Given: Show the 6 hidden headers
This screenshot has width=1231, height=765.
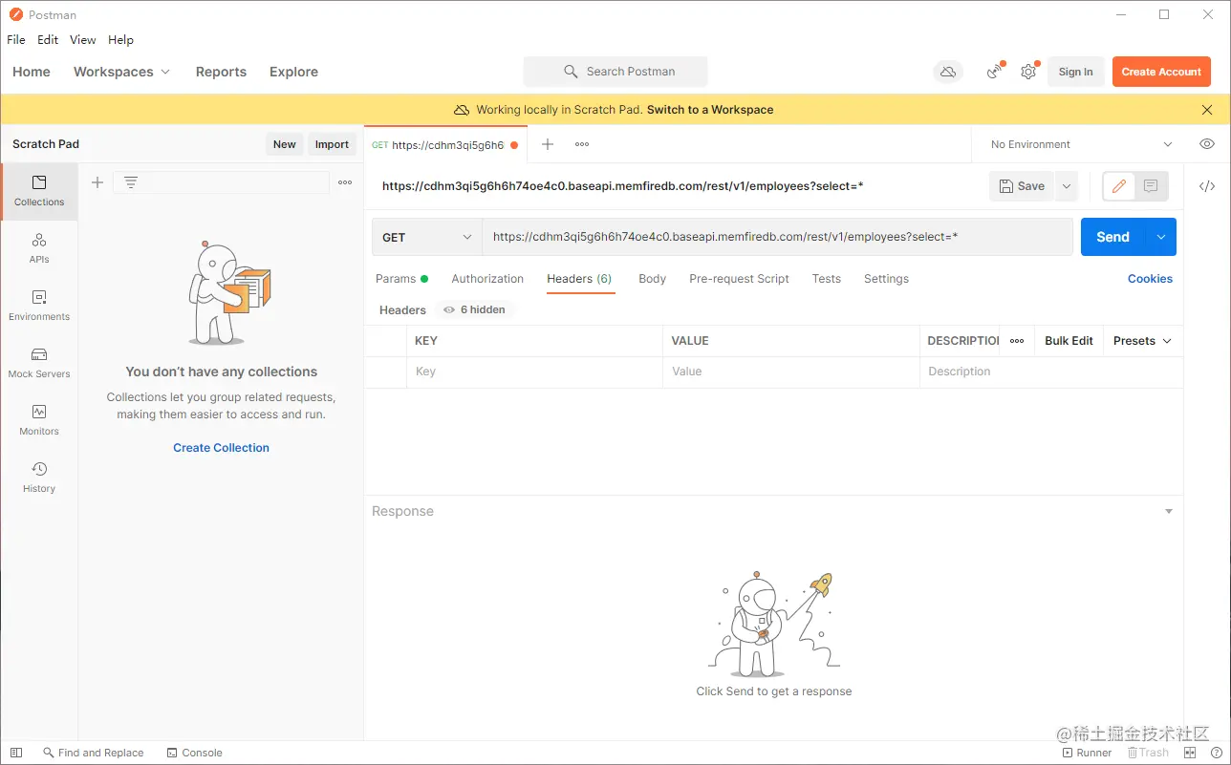Looking at the screenshot, I should 475,309.
